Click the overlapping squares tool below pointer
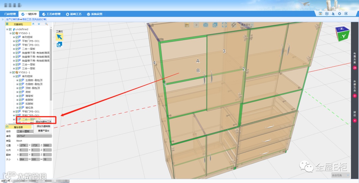359x183 pixels. 60,44
